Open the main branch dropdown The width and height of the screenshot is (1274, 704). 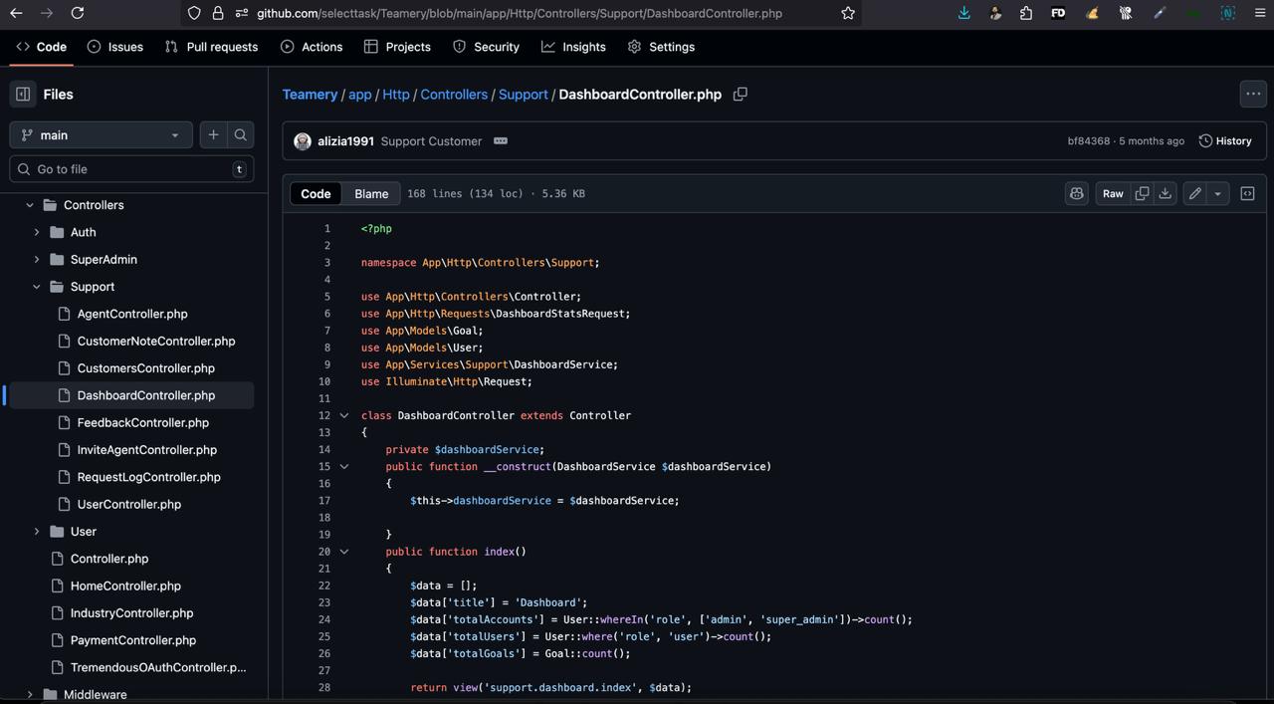point(101,135)
